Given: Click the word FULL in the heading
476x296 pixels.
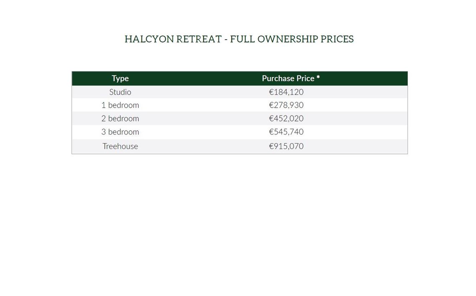Looking at the screenshot, I should pos(242,39).
